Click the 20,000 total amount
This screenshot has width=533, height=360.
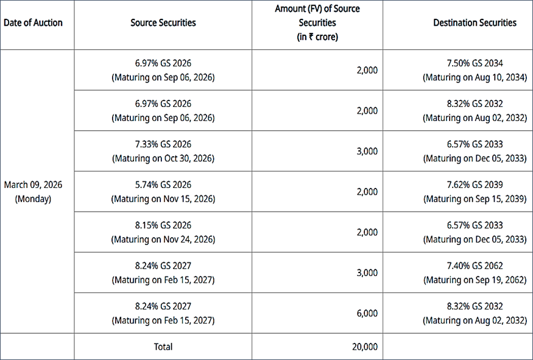click(364, 347)
